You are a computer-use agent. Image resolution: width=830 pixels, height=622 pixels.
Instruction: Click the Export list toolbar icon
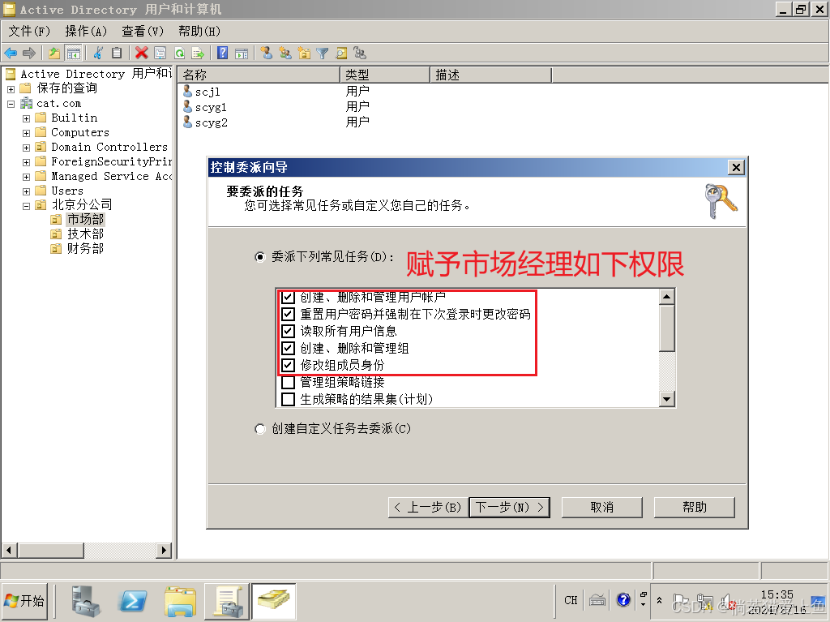(x=198, y=53)
